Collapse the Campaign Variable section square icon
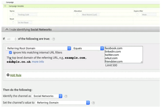This screenshot has height=107, width=161. (5, 6)
